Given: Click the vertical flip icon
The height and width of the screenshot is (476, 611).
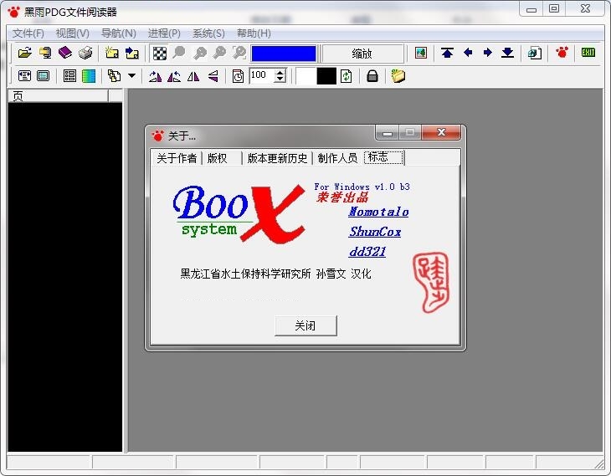Looking at the screenshot, I should 213,76.
